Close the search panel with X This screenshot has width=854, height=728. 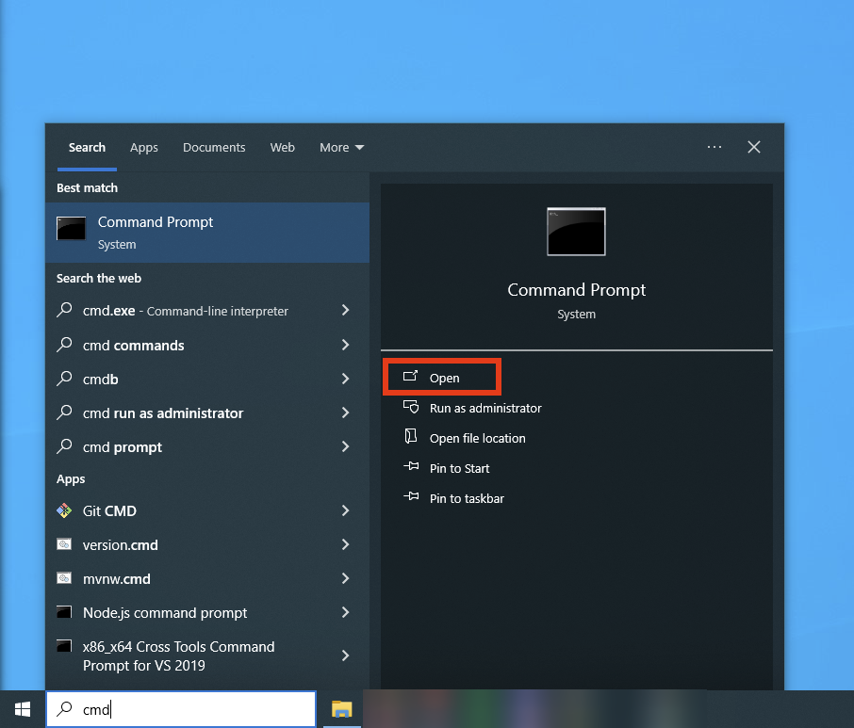tap(754, 147)
